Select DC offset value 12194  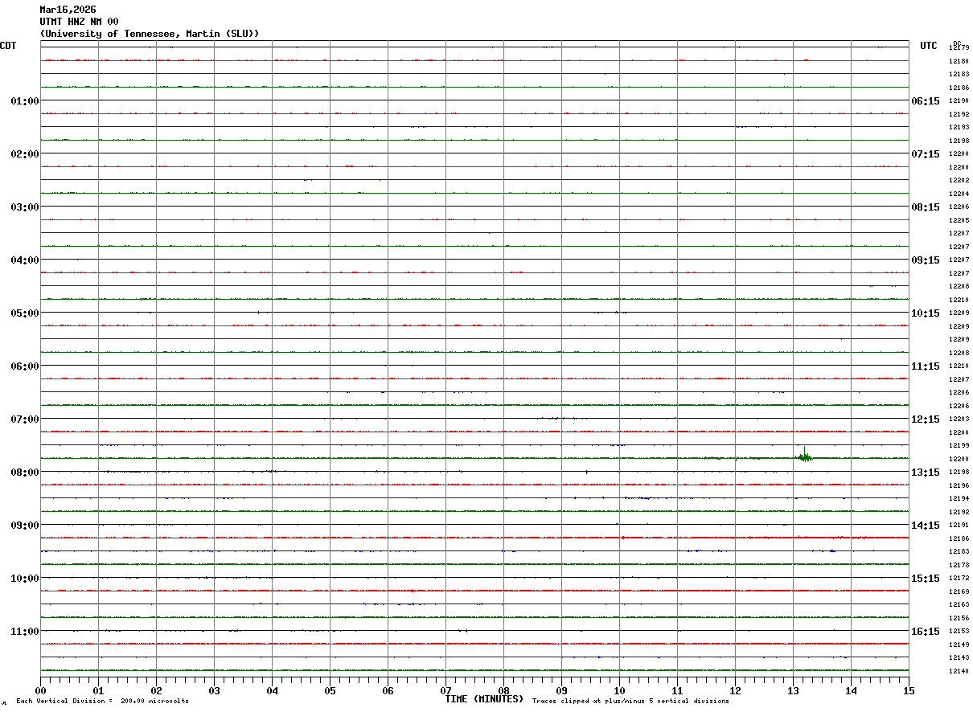(x=959, y=498)
